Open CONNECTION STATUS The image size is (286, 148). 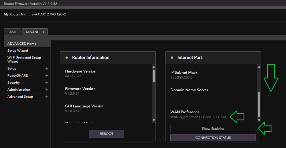click(x=213, y=138)
